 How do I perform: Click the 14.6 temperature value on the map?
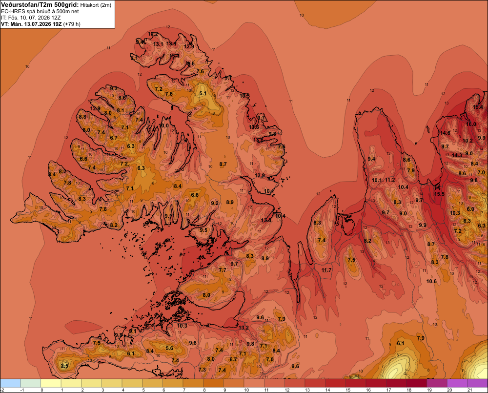(445, 133)
